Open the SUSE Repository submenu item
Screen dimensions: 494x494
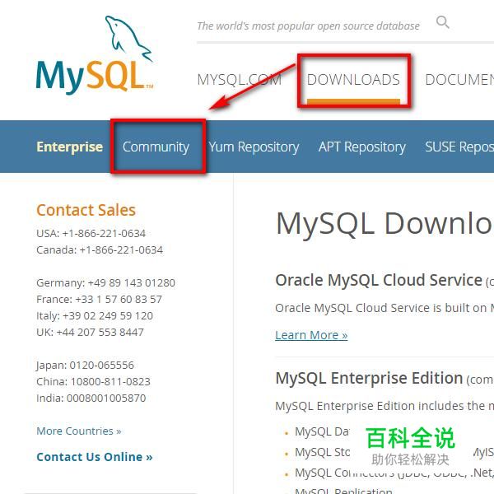click(459, 147)
